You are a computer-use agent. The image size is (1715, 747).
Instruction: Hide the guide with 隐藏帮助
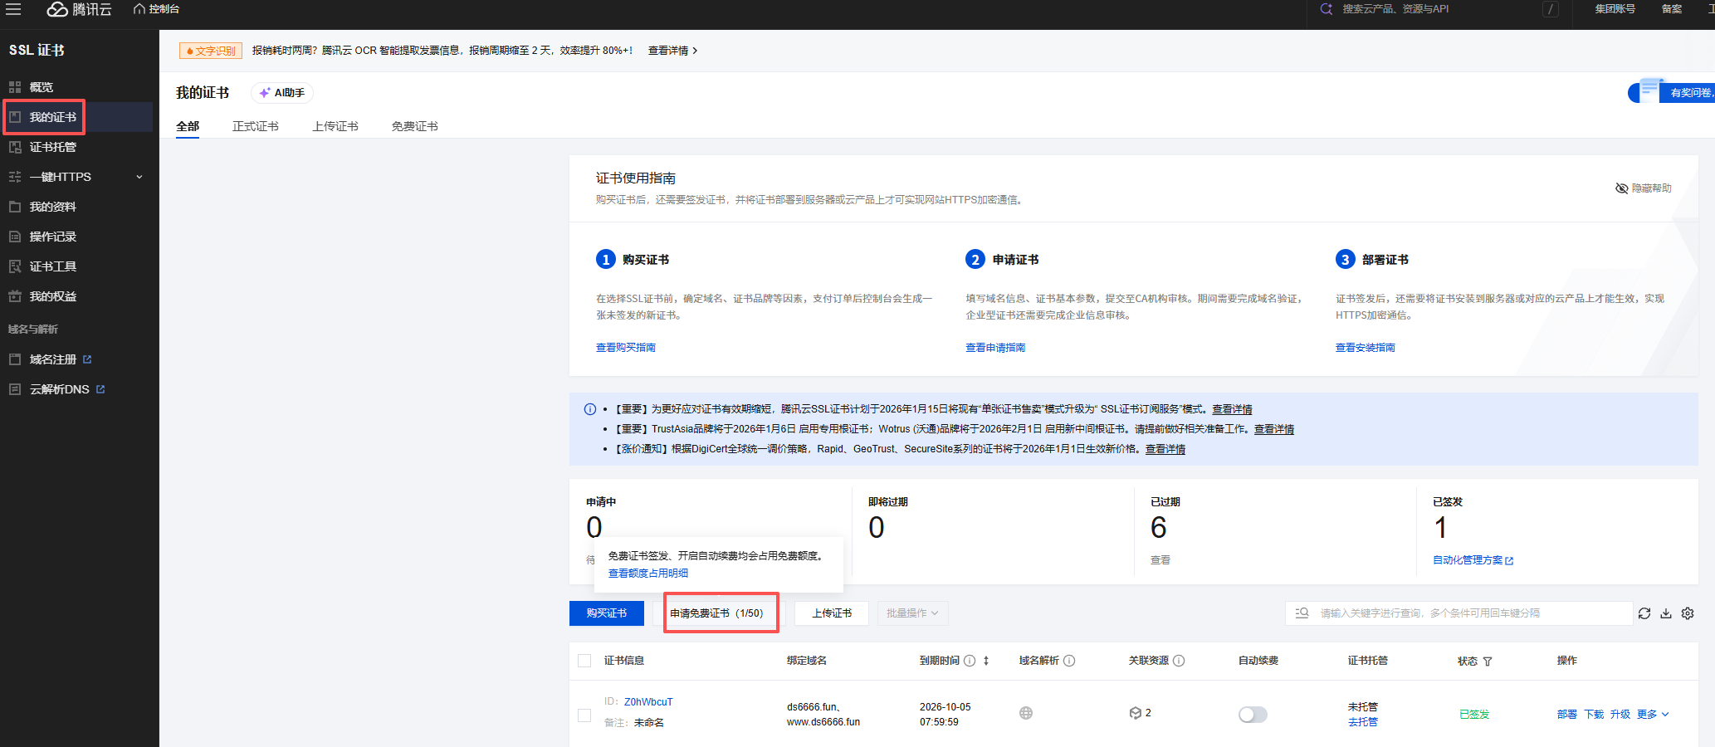coord(1643,188)
